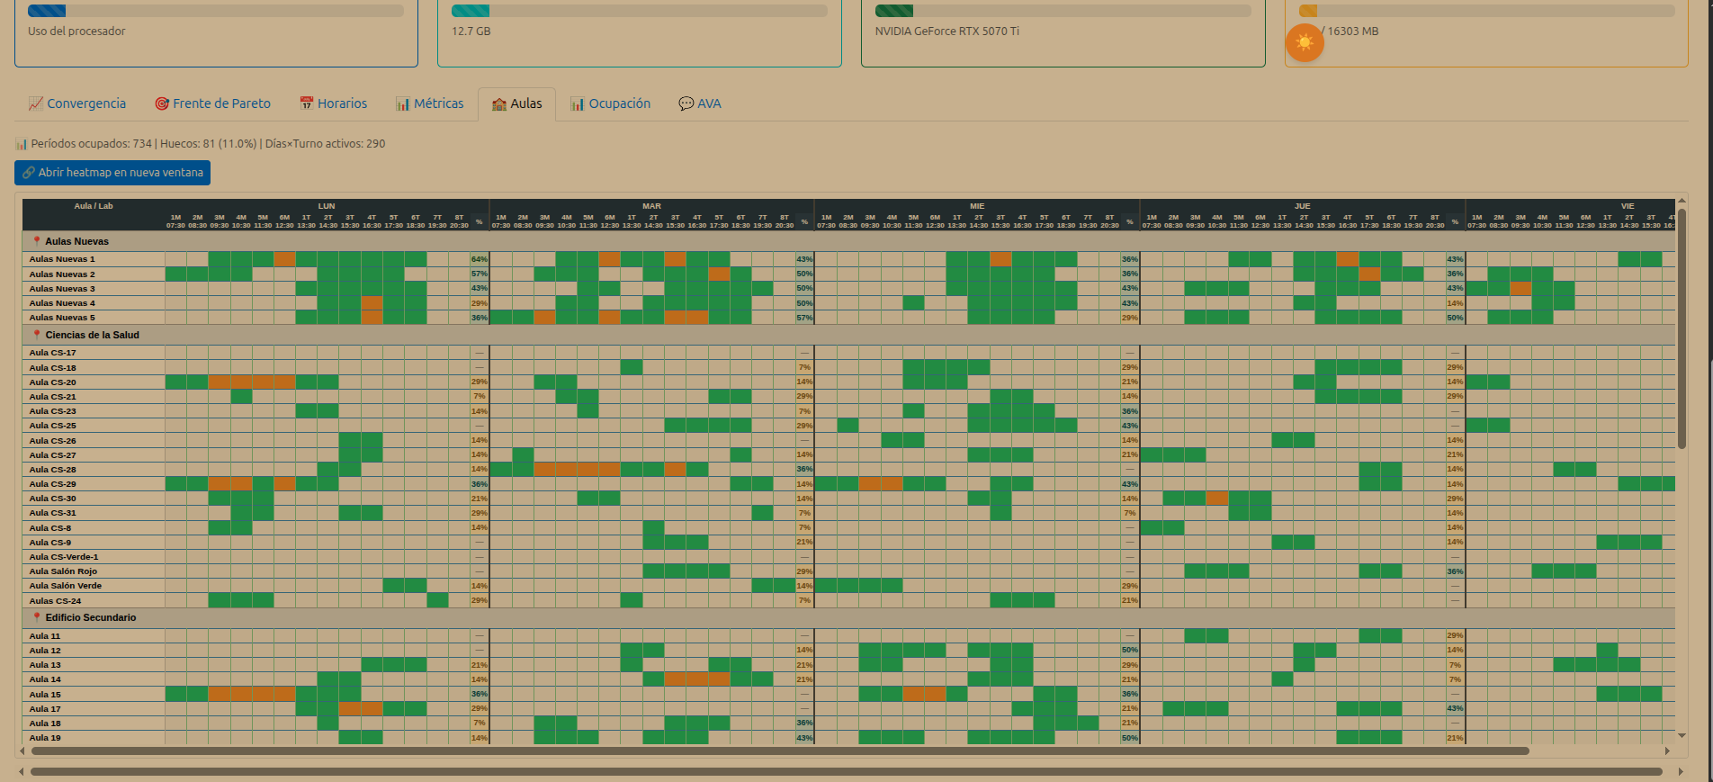Click the orange sun theme toggle icon
Viewport: 1713px width, 782px height.
click(x=1304, y=42)
